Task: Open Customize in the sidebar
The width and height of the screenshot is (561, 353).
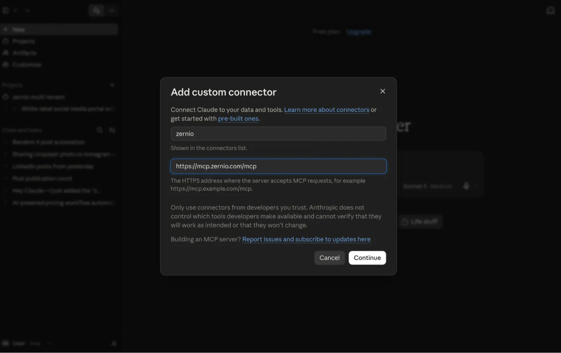Action: [27, 65]
